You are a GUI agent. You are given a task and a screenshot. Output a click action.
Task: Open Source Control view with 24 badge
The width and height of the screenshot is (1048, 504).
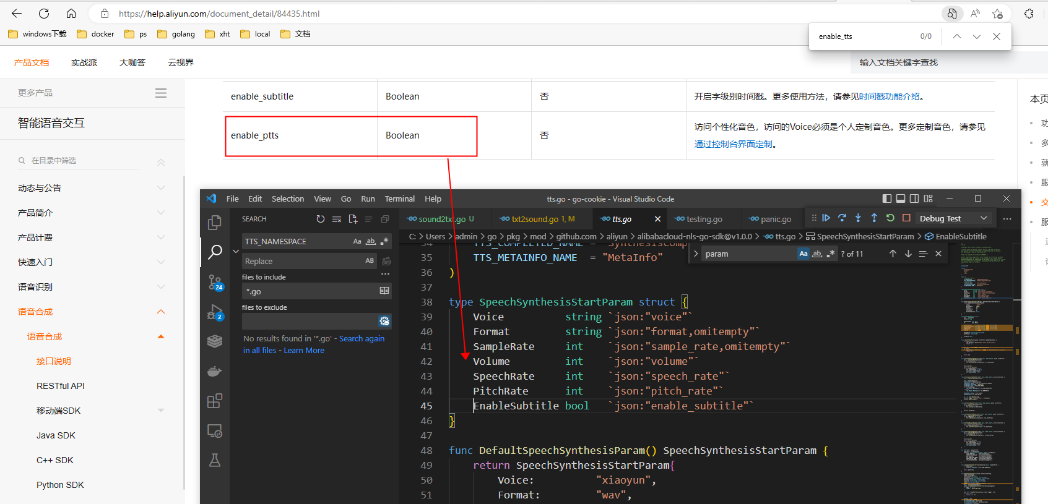pos(215,282)
